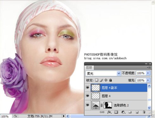Open the document info status bar arrow
This screenshot has height=118, width=155.
click(64, 116)
